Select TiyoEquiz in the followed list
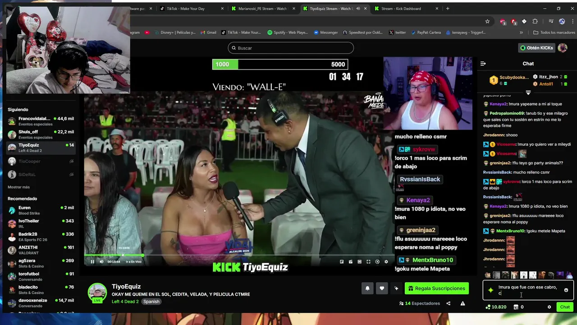This screenshot has height=325, width=577. pyautogui.click(x=41, y=148)
